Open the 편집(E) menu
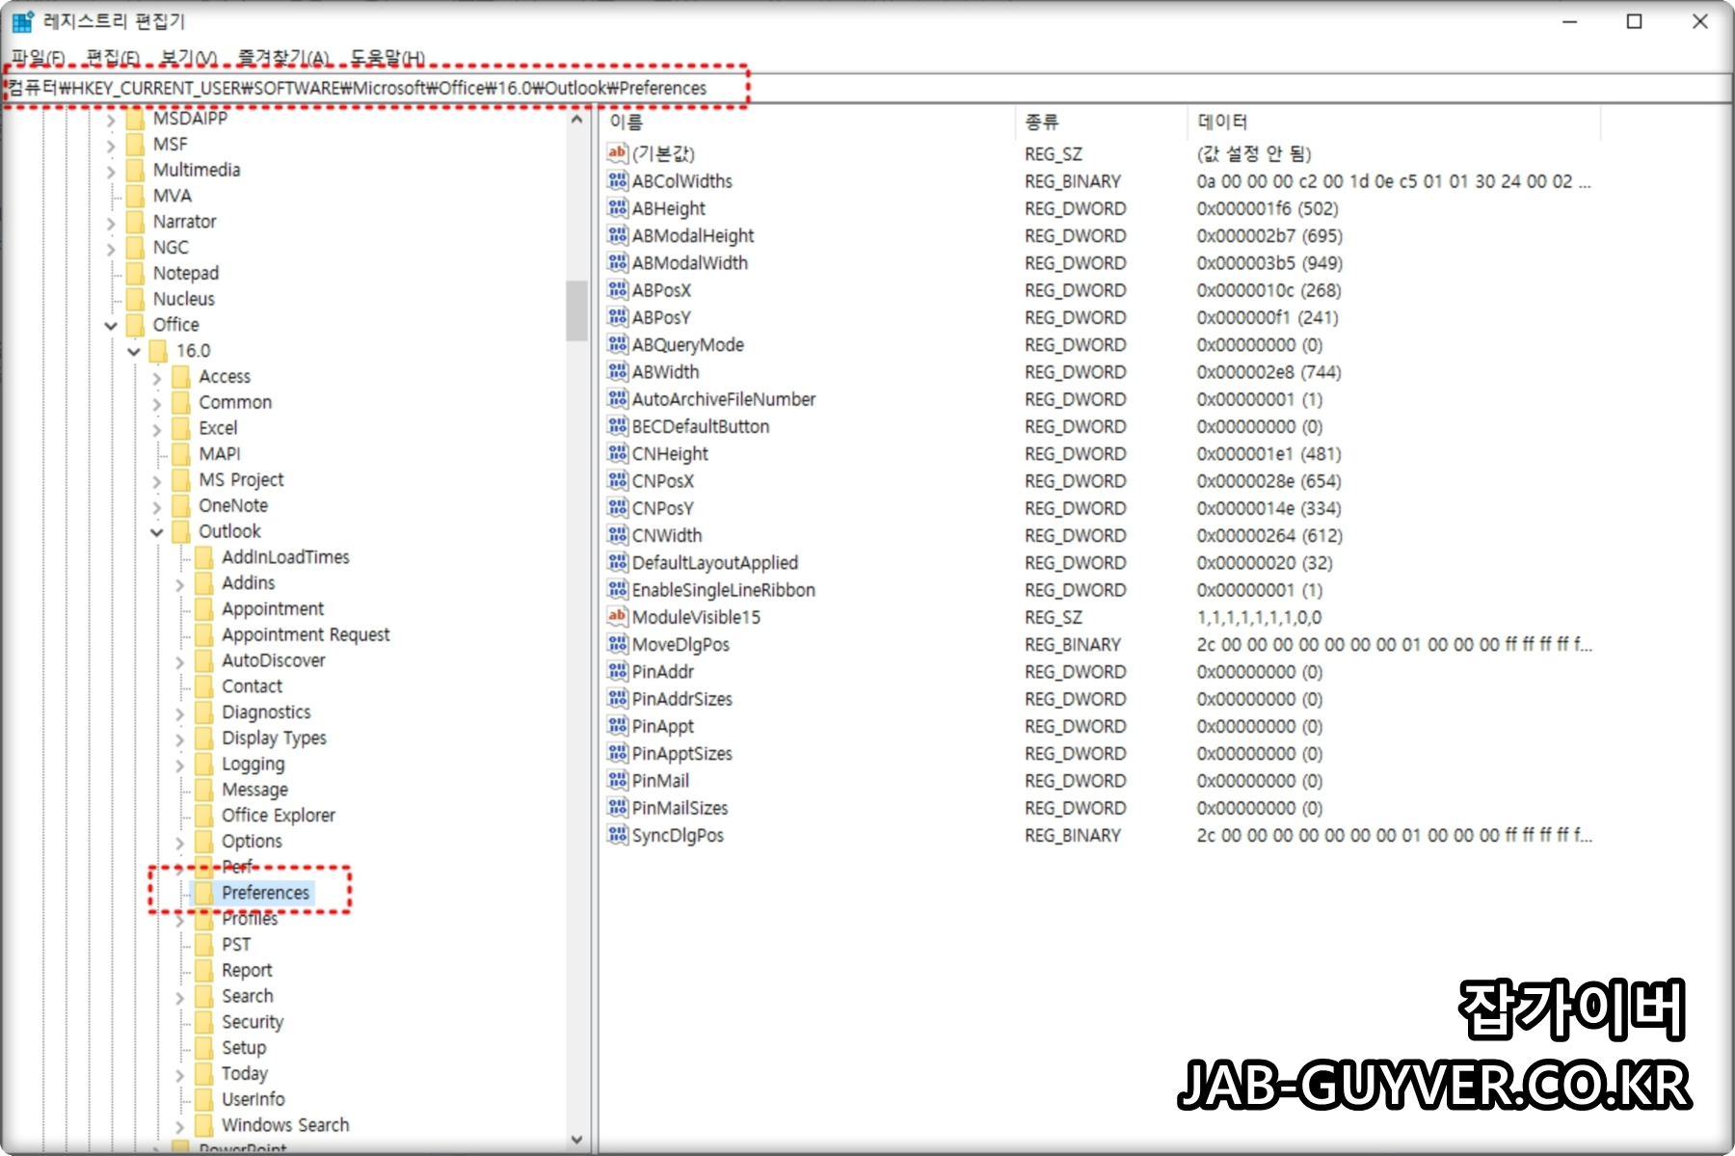Viewport: 1735px width, 1156px height. tap(113, 57)
